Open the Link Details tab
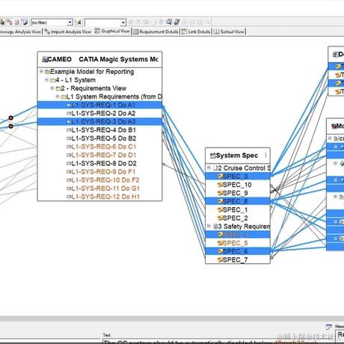The width and height of the screenshot is (344, 344). click(x=196, y=31)
